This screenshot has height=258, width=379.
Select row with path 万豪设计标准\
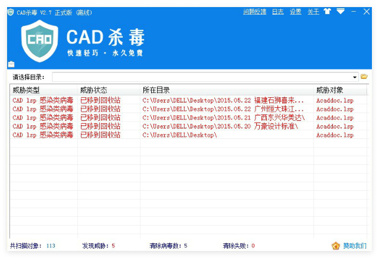tap(188, 126)
